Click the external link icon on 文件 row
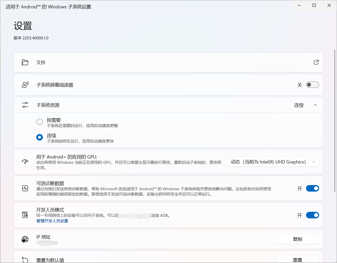Viewport: 337px width, 263px height. pyautogui.click(x=316, y=62)
